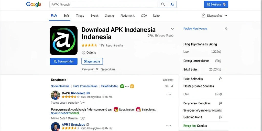Open the "APRI Ilemiolnac" reviewer name
The width and height of the screenshot is (262, 131).
73,125
